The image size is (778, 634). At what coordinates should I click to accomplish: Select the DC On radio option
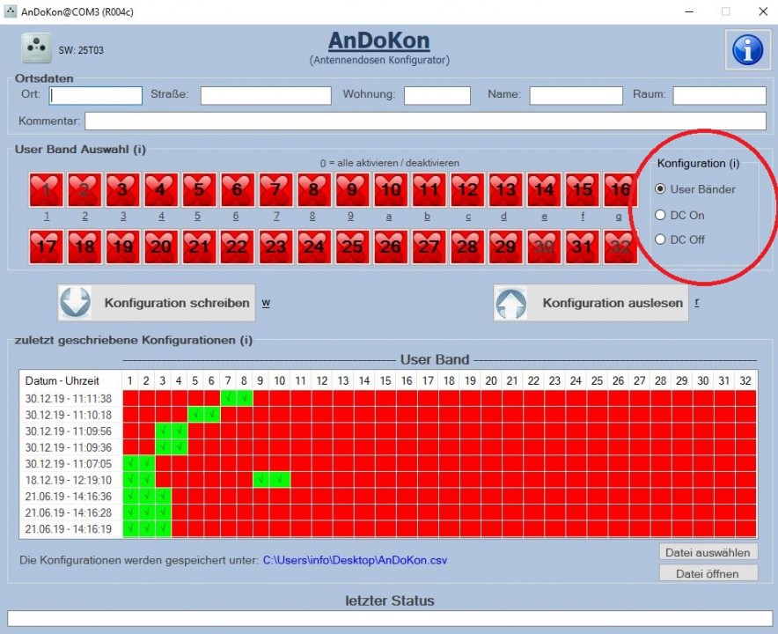[x=661, y=215]
